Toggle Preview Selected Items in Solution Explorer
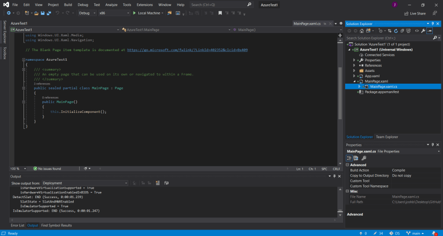This screenshot has width=443, height=236. pos(430,31)
